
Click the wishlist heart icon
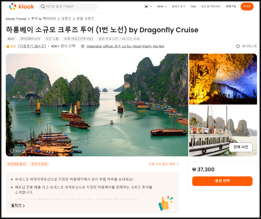pos(238,46)
